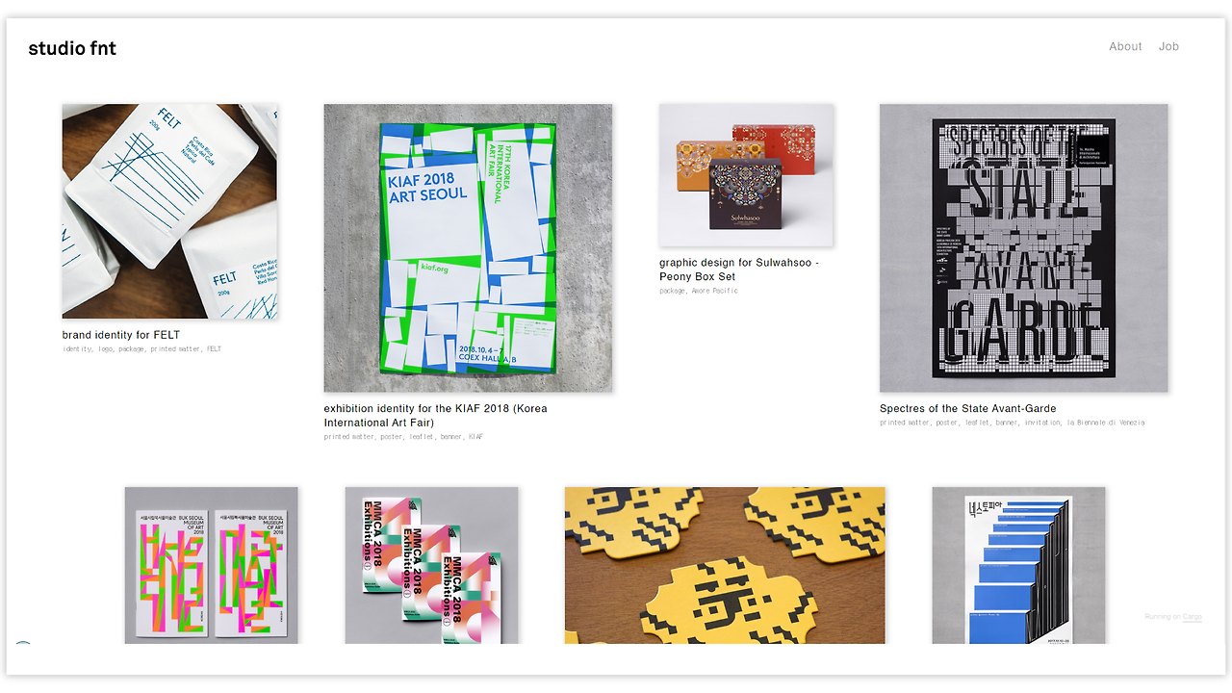Image resolution: width=1232 pixels, height=693 pixels.
Task: Open the blue staircase poster thumbnail
Action: tap(1018, 565)
